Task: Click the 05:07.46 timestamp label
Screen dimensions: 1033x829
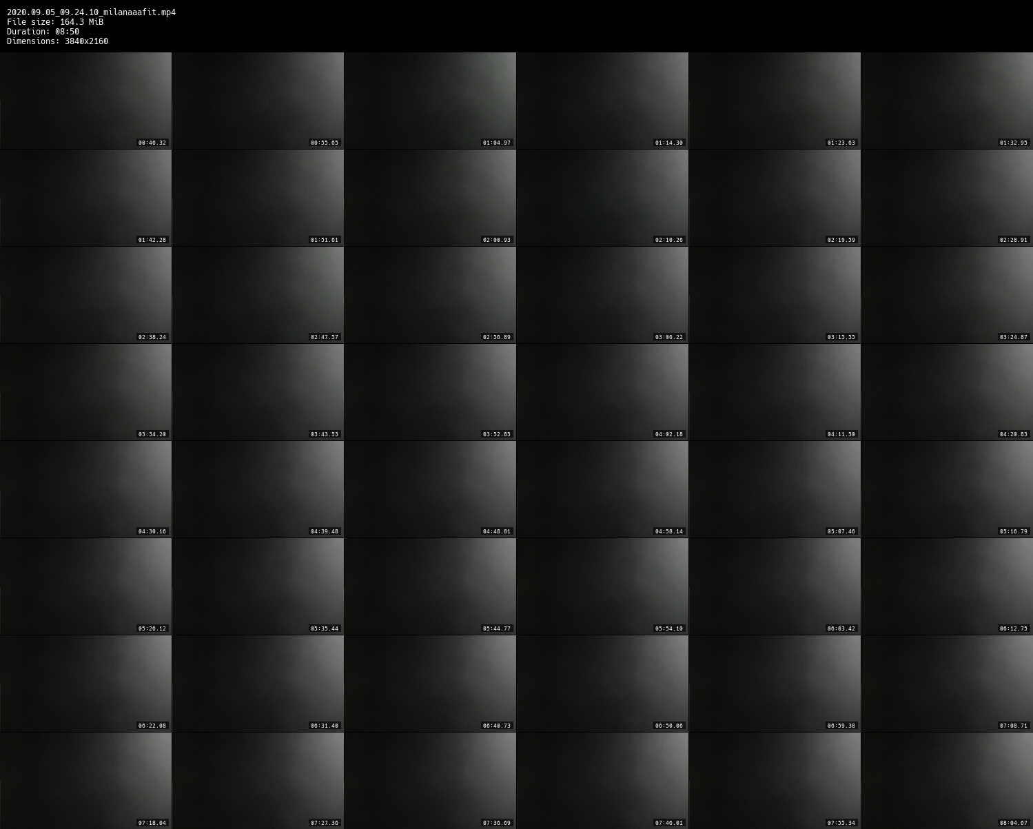Action: [x=841, y=532]
